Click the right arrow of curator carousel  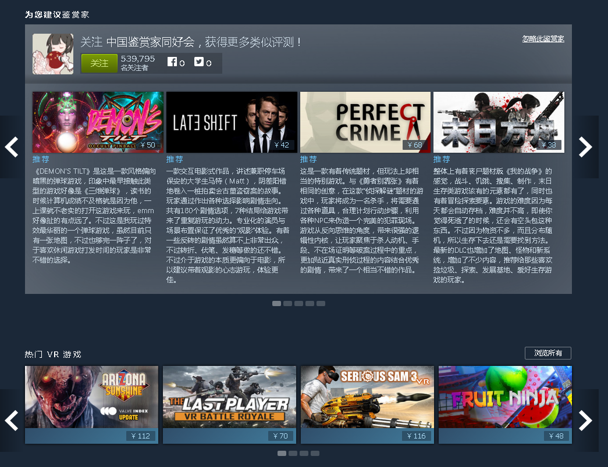tap(586, 147)
